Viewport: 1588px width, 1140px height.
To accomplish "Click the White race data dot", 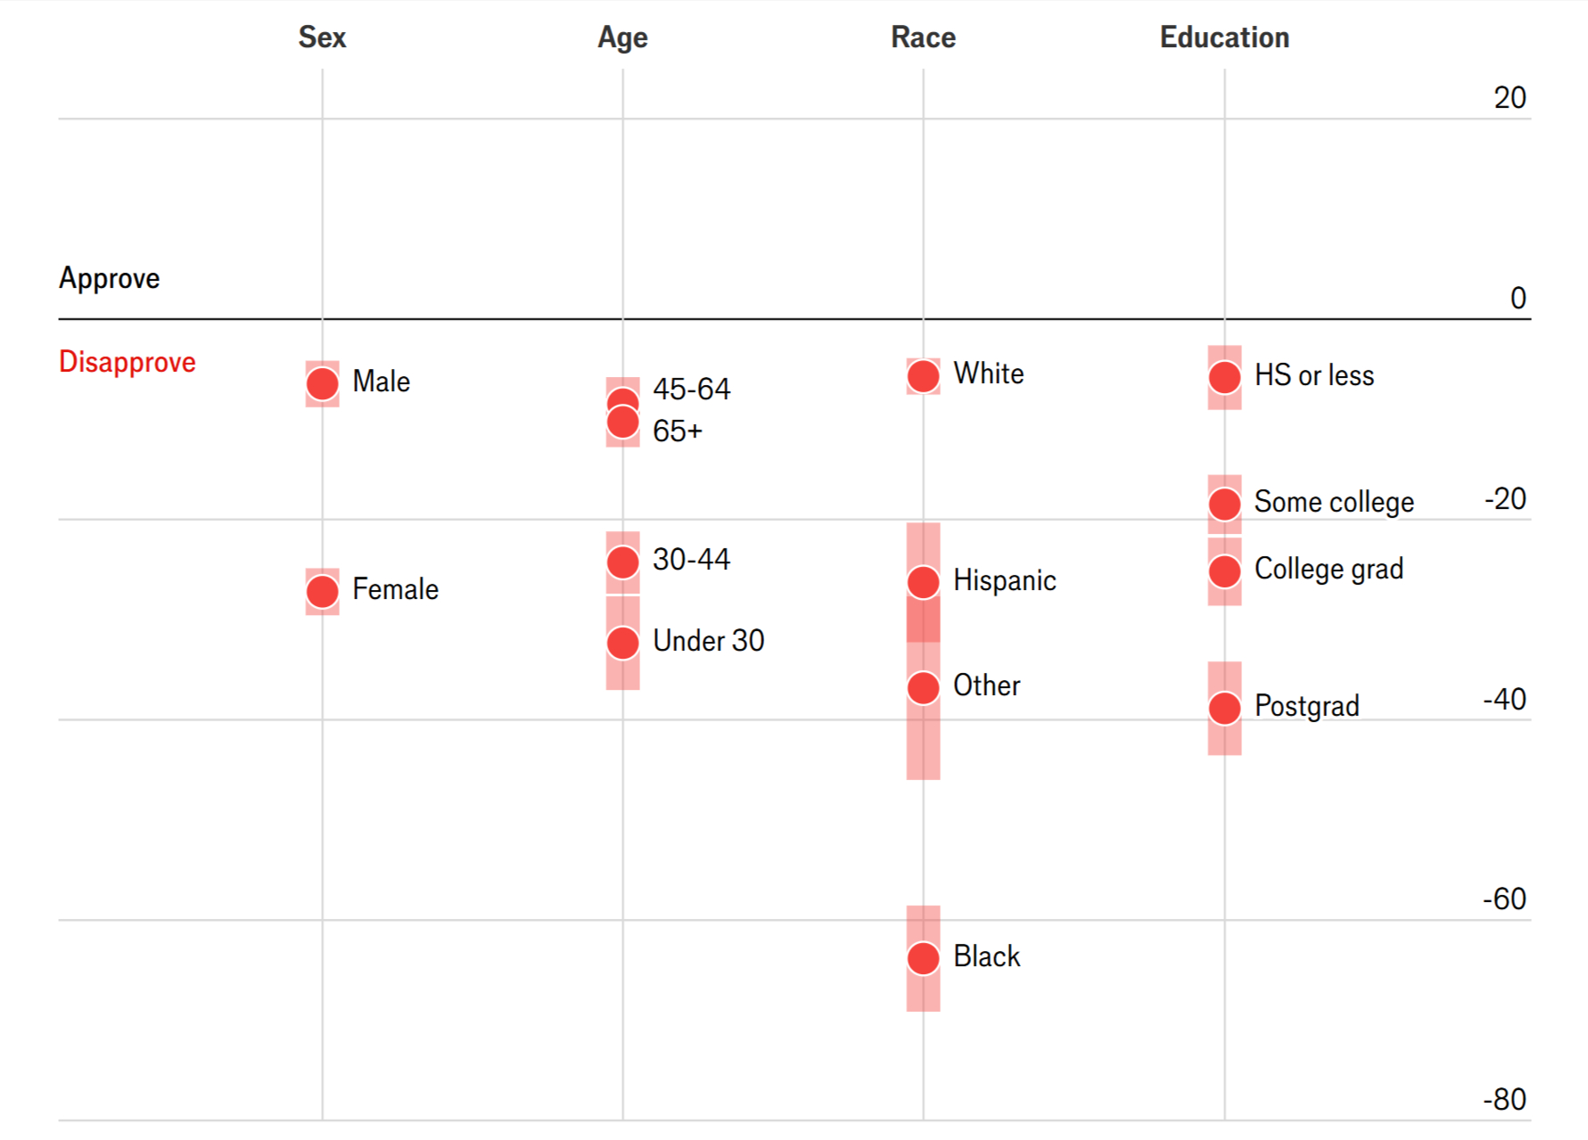I will click(x=923, y=376).
